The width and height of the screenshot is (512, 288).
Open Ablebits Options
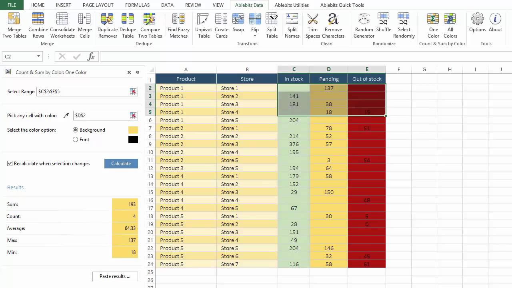[x=478, y=22]
